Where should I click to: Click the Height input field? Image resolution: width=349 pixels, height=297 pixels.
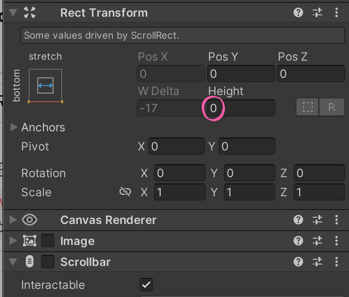pyautogui.click(x=241, y=108)
